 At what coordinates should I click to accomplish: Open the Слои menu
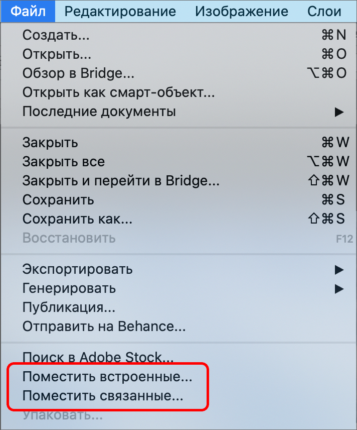coord(324,11)
